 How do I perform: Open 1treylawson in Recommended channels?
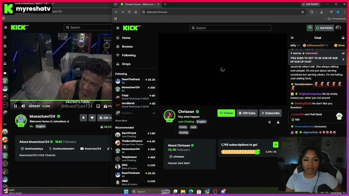pos(135,158)
